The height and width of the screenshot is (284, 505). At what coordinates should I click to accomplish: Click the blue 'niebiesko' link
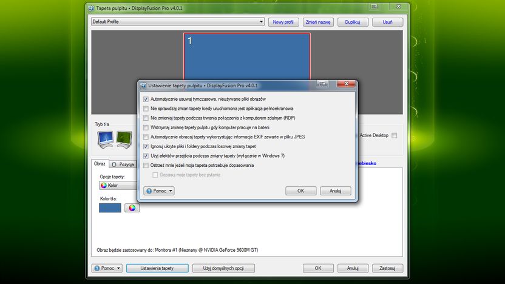pyautogui.click(x=367, y=163)
